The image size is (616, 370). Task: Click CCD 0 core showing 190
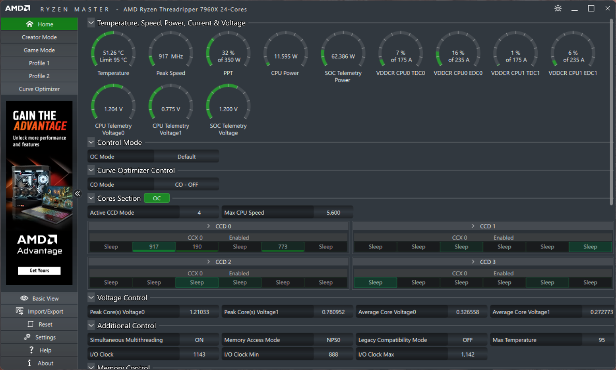click(x=197, y=247)
